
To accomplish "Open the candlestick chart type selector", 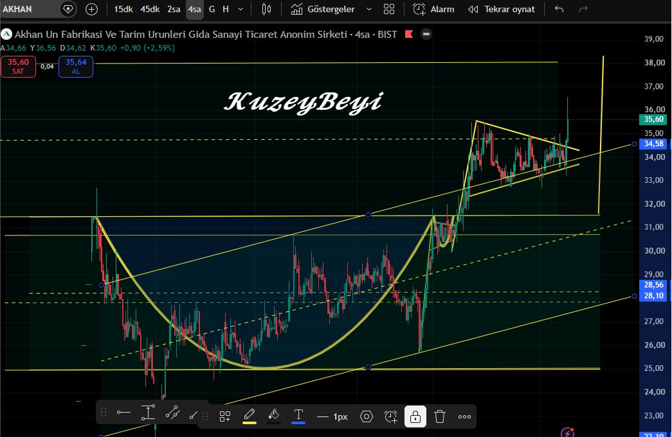I will (x=266, y=9).
